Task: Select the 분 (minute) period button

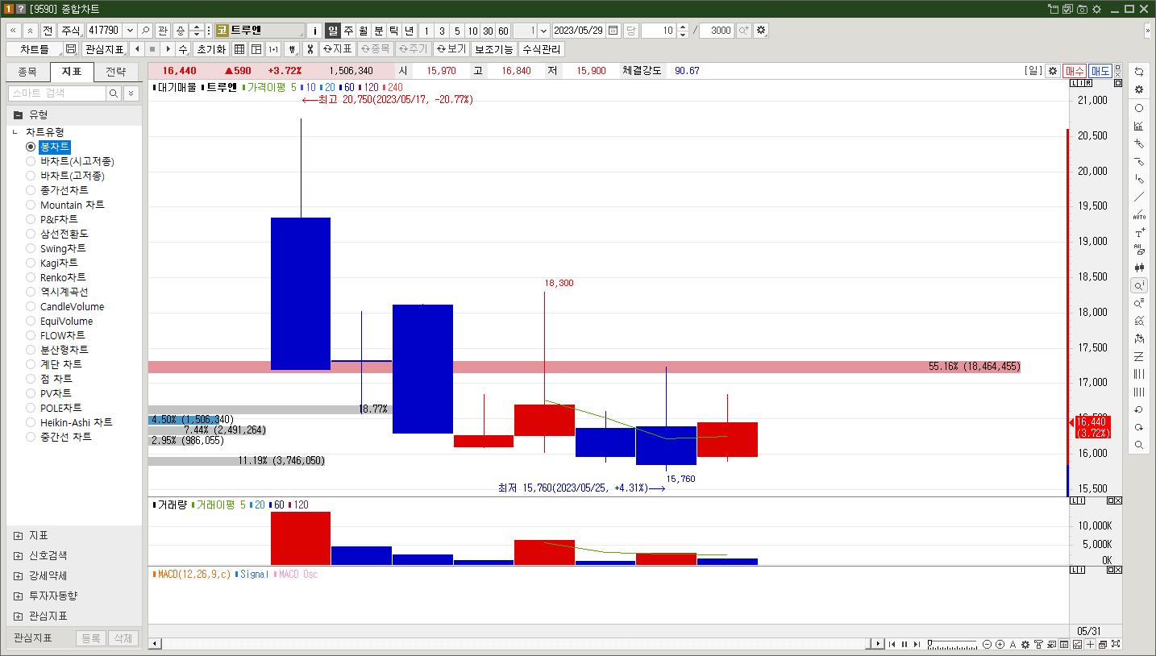Action: pyautogui.click(x=379, y=31)
